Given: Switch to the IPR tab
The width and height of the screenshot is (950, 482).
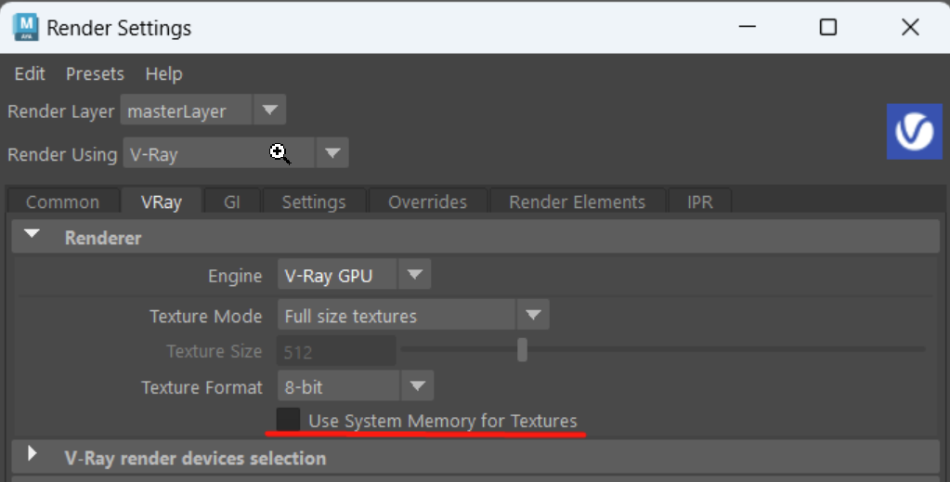Looking at the screenshot, I should pyautogui.click(x=700, y=202).
